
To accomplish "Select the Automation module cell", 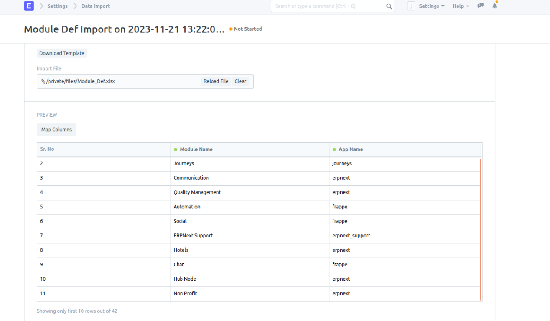I will click(x=250, y=207).
